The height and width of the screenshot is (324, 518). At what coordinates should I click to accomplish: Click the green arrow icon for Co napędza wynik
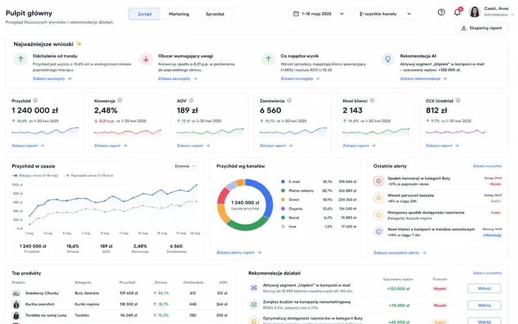(268, 59)
